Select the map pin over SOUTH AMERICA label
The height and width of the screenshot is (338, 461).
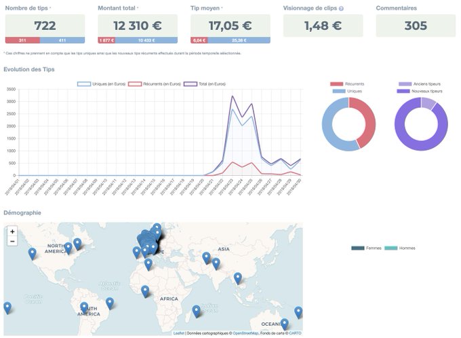coord(84,307)
